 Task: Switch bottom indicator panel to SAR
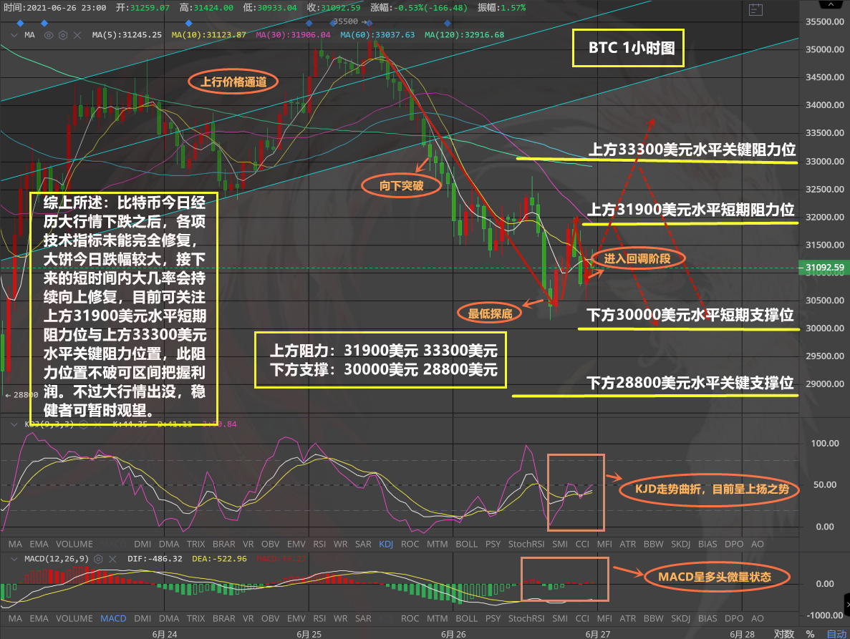click(x=363, y=618)
